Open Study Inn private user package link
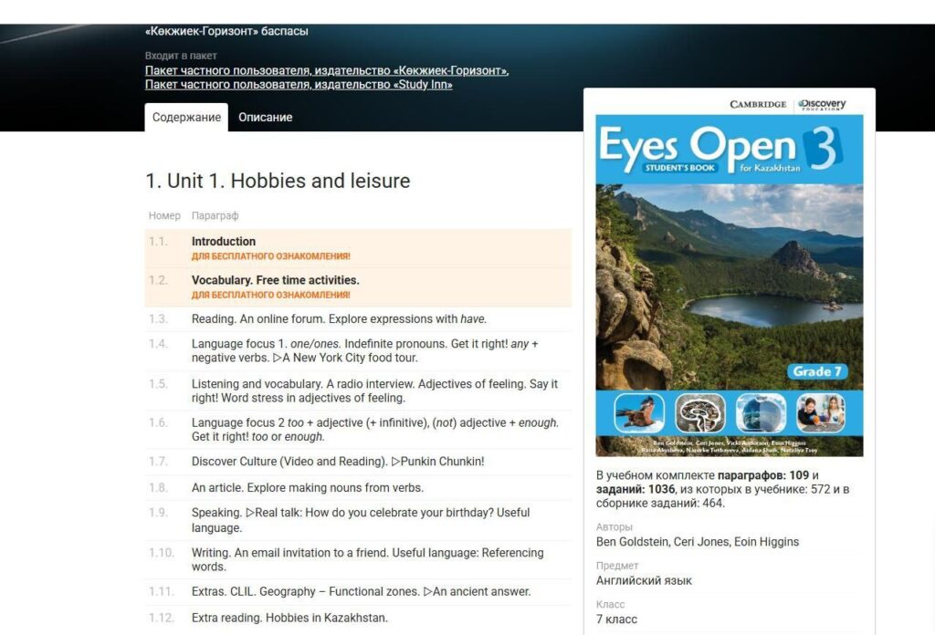935x635 pixels. [298, 85]
